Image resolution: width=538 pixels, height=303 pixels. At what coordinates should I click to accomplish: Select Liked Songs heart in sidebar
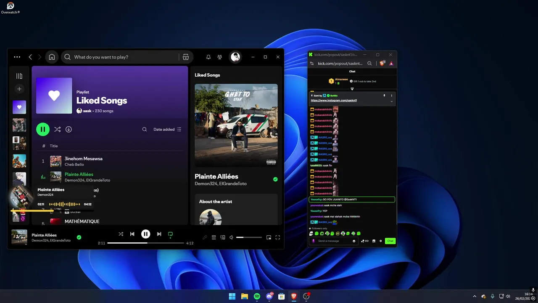click(19, 107)
